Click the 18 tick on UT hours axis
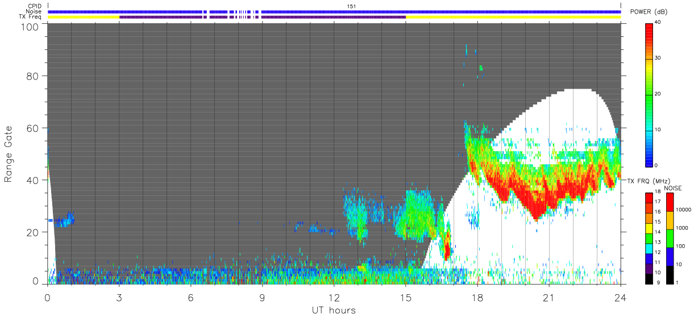This screenshot has height=322, width=698. (477, 297)
